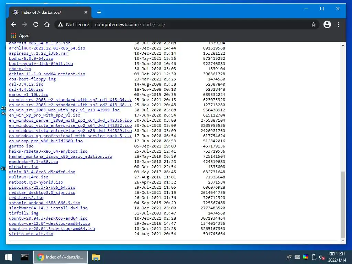Open the aspireos_v.2.22_i386.rar link
This screenshot has width=352, height=264.
pyautogui.click(x=38, y=53)
